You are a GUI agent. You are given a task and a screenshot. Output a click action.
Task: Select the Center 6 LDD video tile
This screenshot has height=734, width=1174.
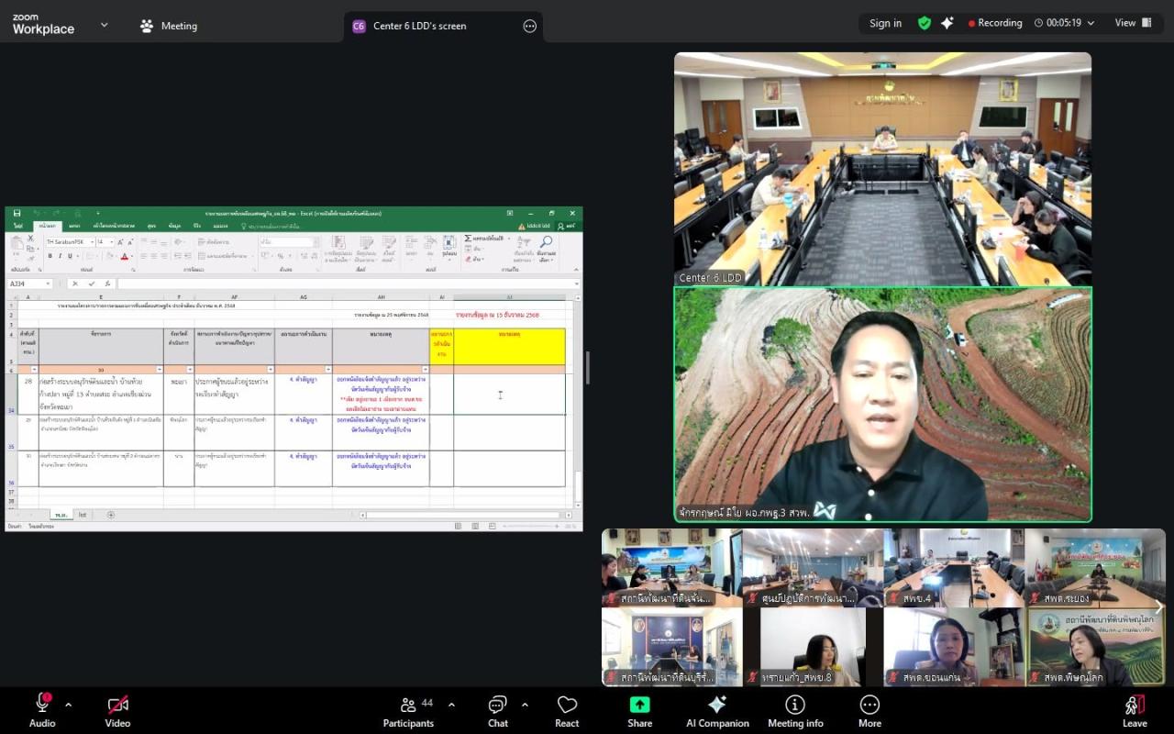(882, 169)
